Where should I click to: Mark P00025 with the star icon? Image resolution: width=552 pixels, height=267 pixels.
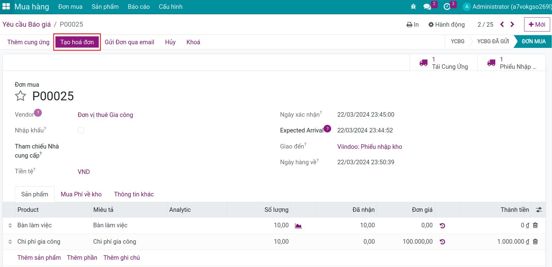tap(21, 96)
